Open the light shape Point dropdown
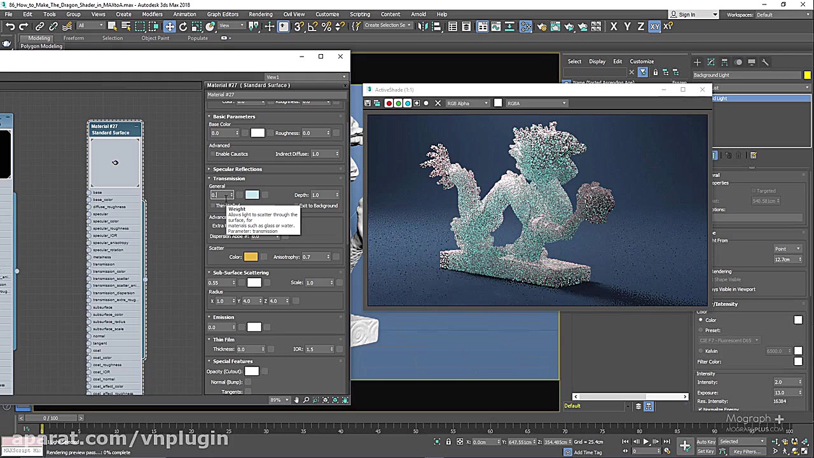Viewport: 814px width, 458px height. 787,249
